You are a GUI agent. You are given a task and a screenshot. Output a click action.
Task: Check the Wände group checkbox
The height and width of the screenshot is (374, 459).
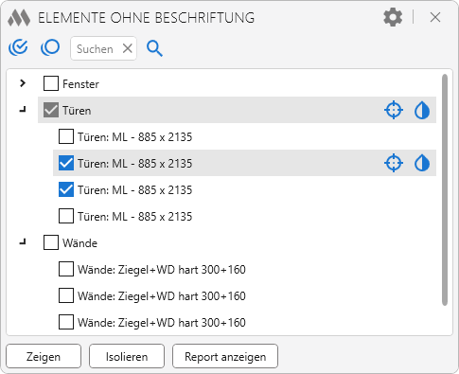tap(51, 242)
